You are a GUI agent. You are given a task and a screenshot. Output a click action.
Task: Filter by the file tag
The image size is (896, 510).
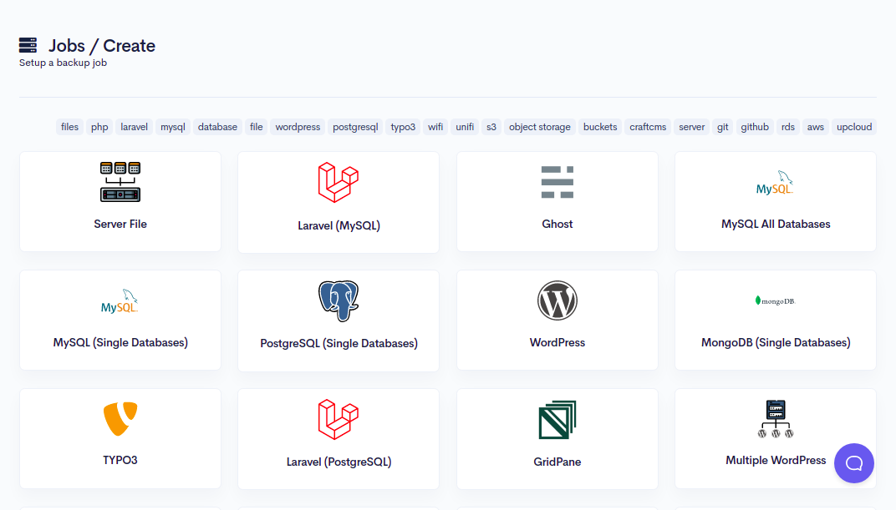coord(256,127)
